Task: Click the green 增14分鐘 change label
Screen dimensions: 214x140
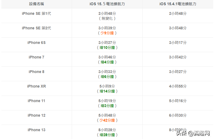Action: click(x=107, y=91)
